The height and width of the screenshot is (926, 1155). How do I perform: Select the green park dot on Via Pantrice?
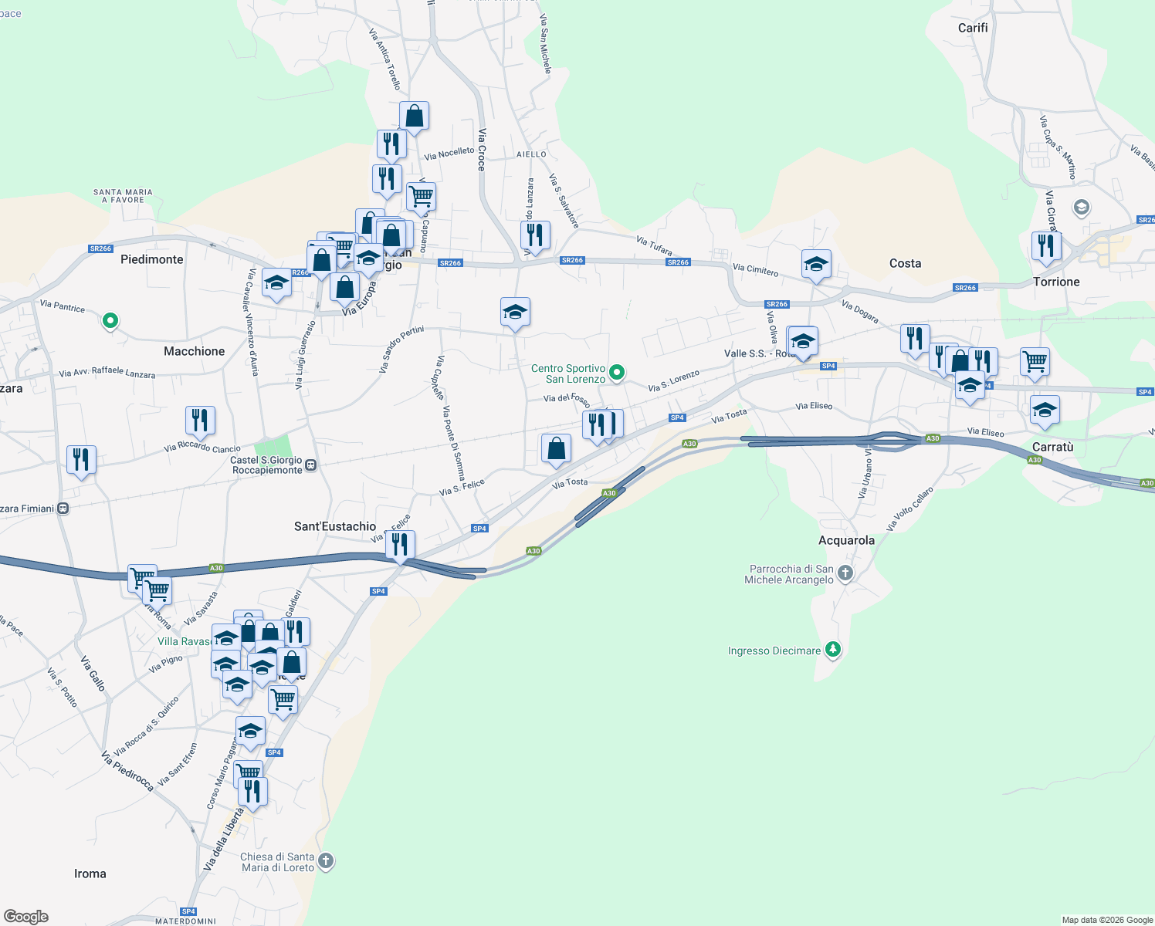tap(109, 321)
